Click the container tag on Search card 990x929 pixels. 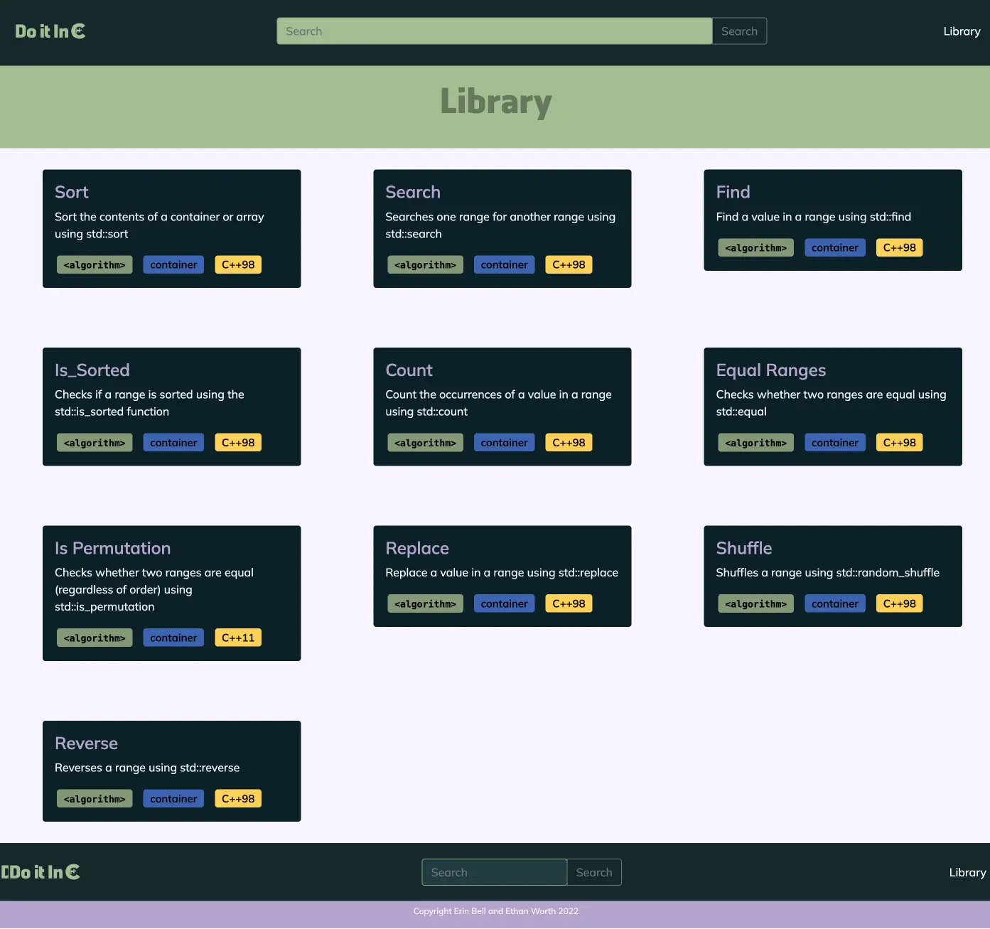click(x=504, y=264)
